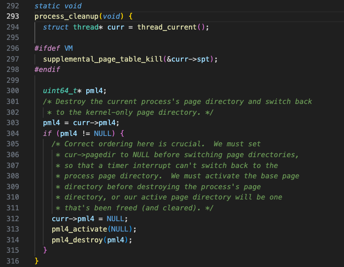The height and width of the screenshot is (267, 344).
Task: Click the closing brace on line 316
Action: coord(36,261)
